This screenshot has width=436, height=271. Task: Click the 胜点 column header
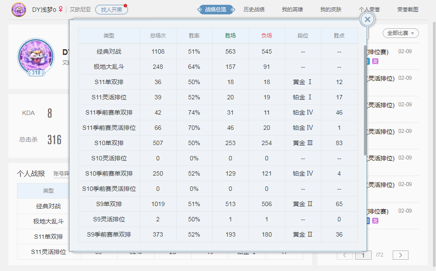339,35
